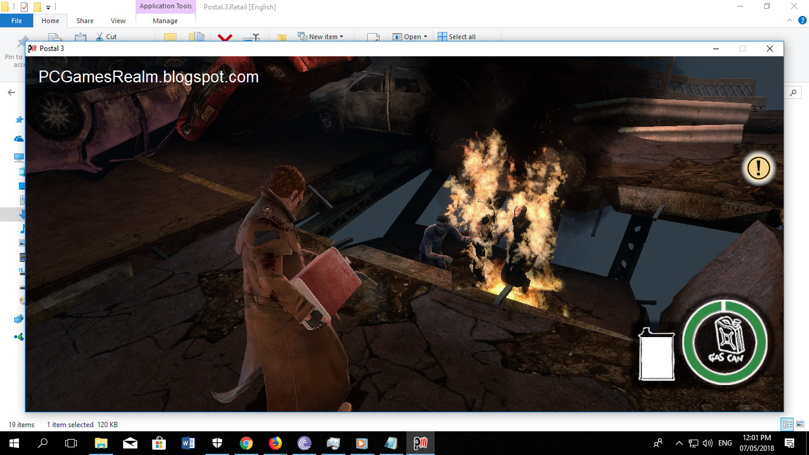Switch Explorer to details view layout
The image size is (809, 455).
click(787, 424)
